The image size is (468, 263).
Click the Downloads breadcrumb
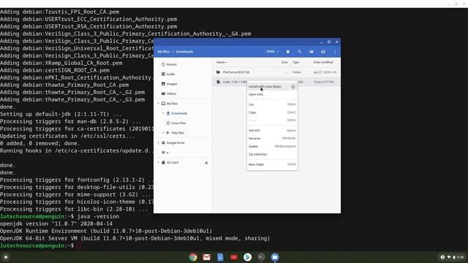point(184,52)
